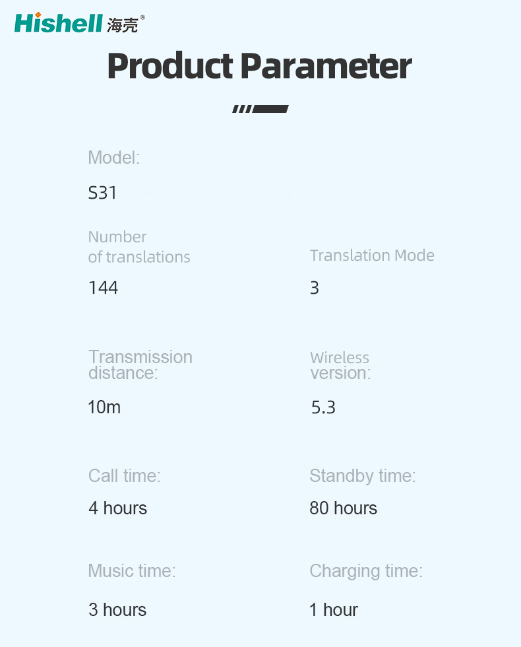Select the 4 hours call time value

[118, 508]
